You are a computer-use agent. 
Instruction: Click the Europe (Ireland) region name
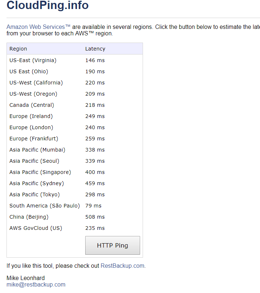(x=31, y=116)
